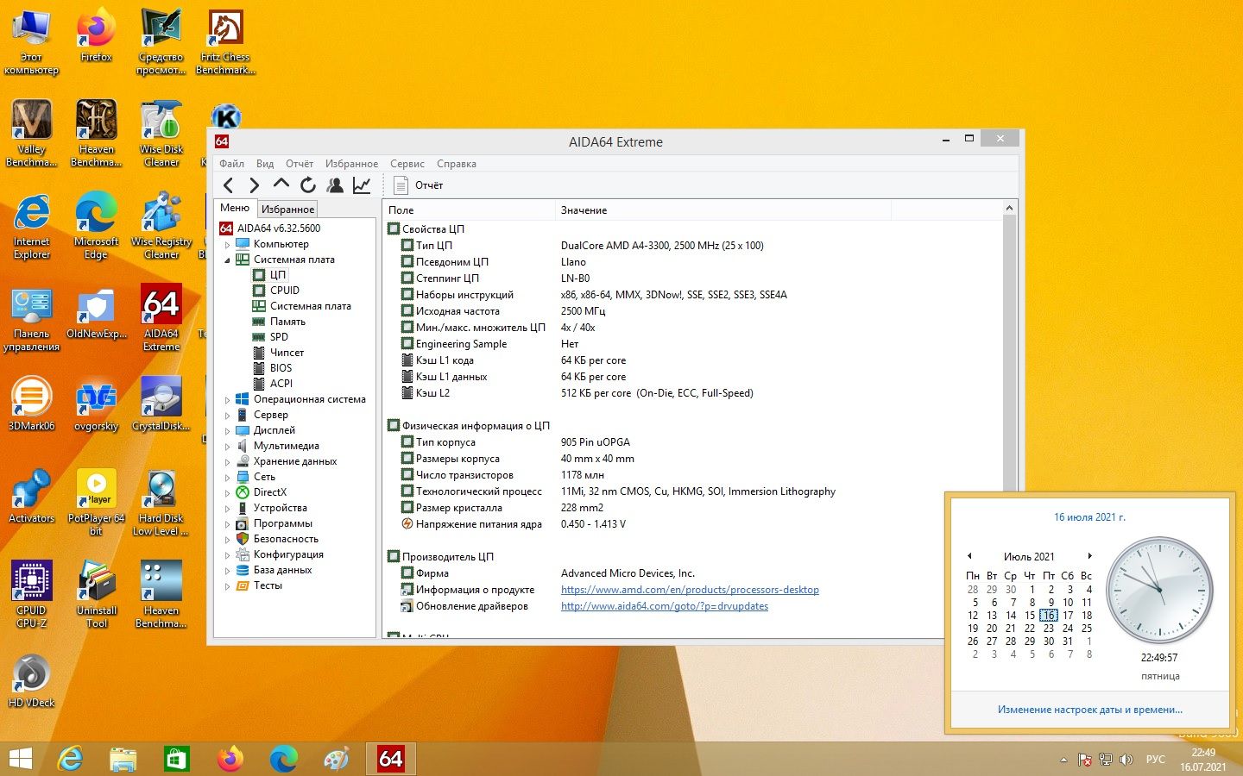Open the Сервис menu
The image size is (1243, 776).
(x=407, y=164)
